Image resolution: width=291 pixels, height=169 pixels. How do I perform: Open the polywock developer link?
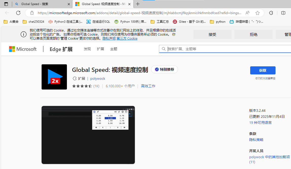click(98, 78)
